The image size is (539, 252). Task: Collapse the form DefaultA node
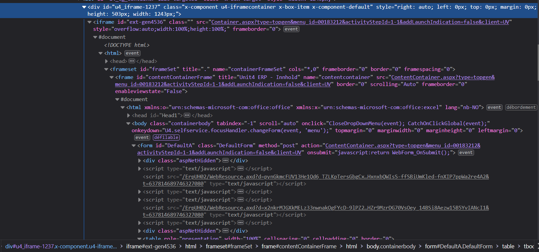pyautogui.click(x=133, y=146)
